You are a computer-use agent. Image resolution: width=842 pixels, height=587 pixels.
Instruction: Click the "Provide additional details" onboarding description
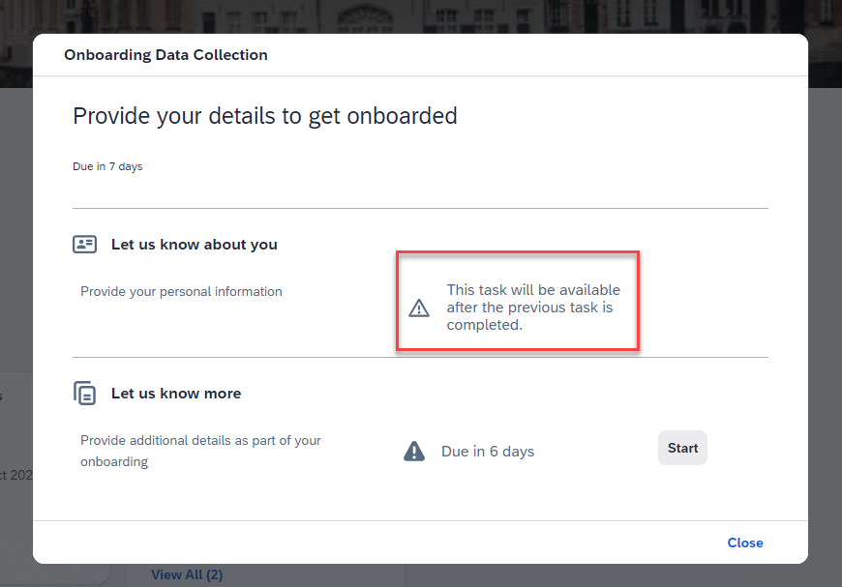[x=200, y=451]
